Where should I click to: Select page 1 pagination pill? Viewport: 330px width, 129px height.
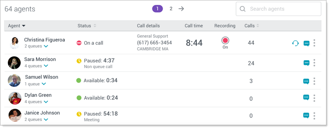point(157,9)
